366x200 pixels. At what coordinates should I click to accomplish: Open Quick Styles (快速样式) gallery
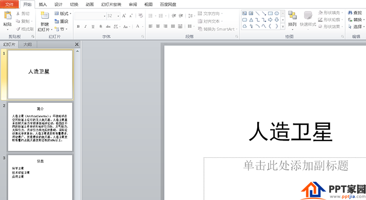[x=308, y=20]
